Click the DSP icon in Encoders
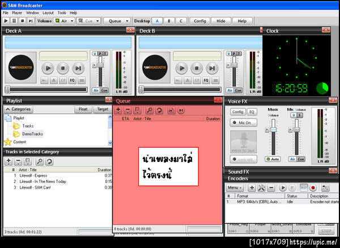The image size is (340, 248). click(304, 187)
